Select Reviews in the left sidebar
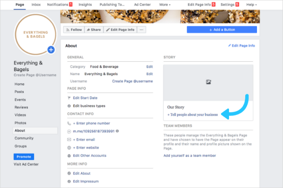283x188 pixels. tap(21, 107)
